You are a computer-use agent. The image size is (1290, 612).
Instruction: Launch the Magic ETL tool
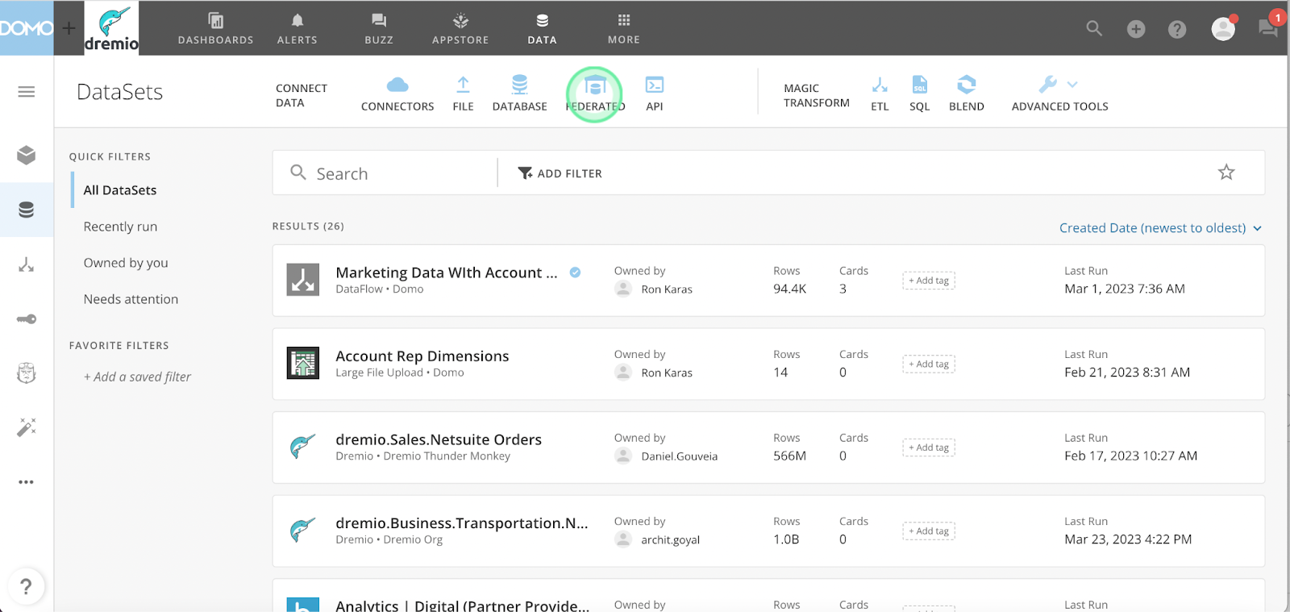(x=880, y=94)
